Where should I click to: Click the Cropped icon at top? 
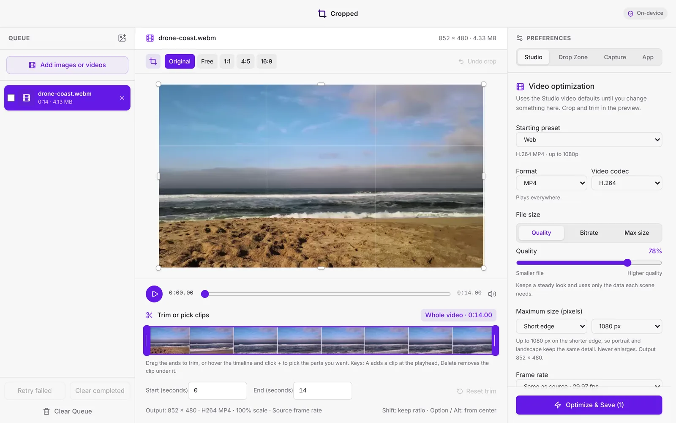[322, 14]
